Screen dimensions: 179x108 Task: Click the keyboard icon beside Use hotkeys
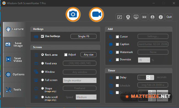tap(36, 37)
